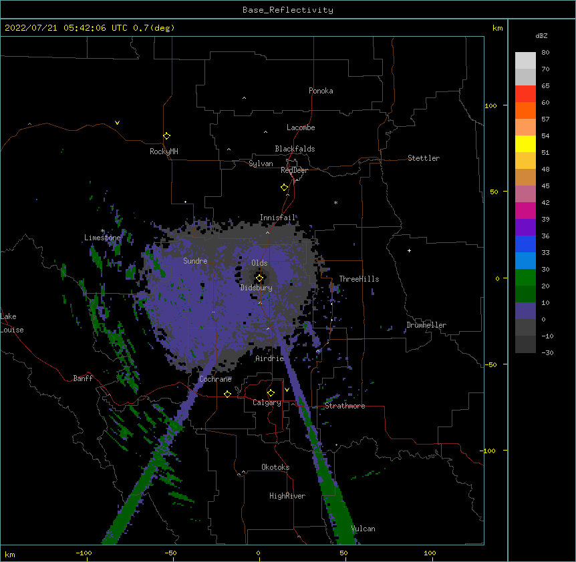This screenshot has width=576, height=562.
Task: Select the orange 57-60 dBZ legend swatch
Action: [x=525, y=110]
